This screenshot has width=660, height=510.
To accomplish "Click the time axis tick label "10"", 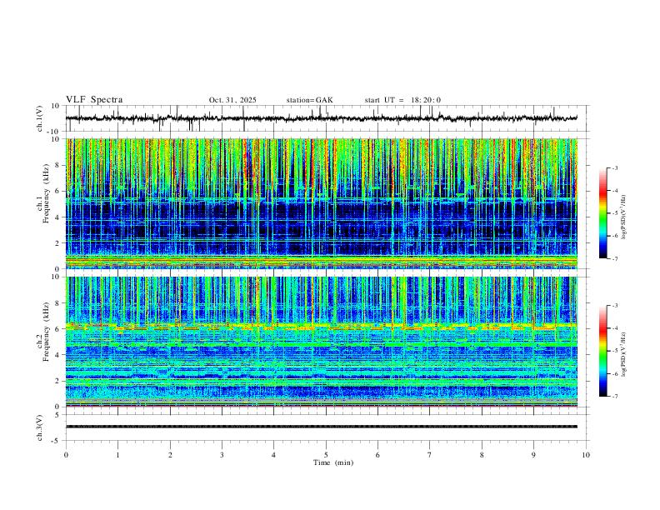I will pos(586,455).
